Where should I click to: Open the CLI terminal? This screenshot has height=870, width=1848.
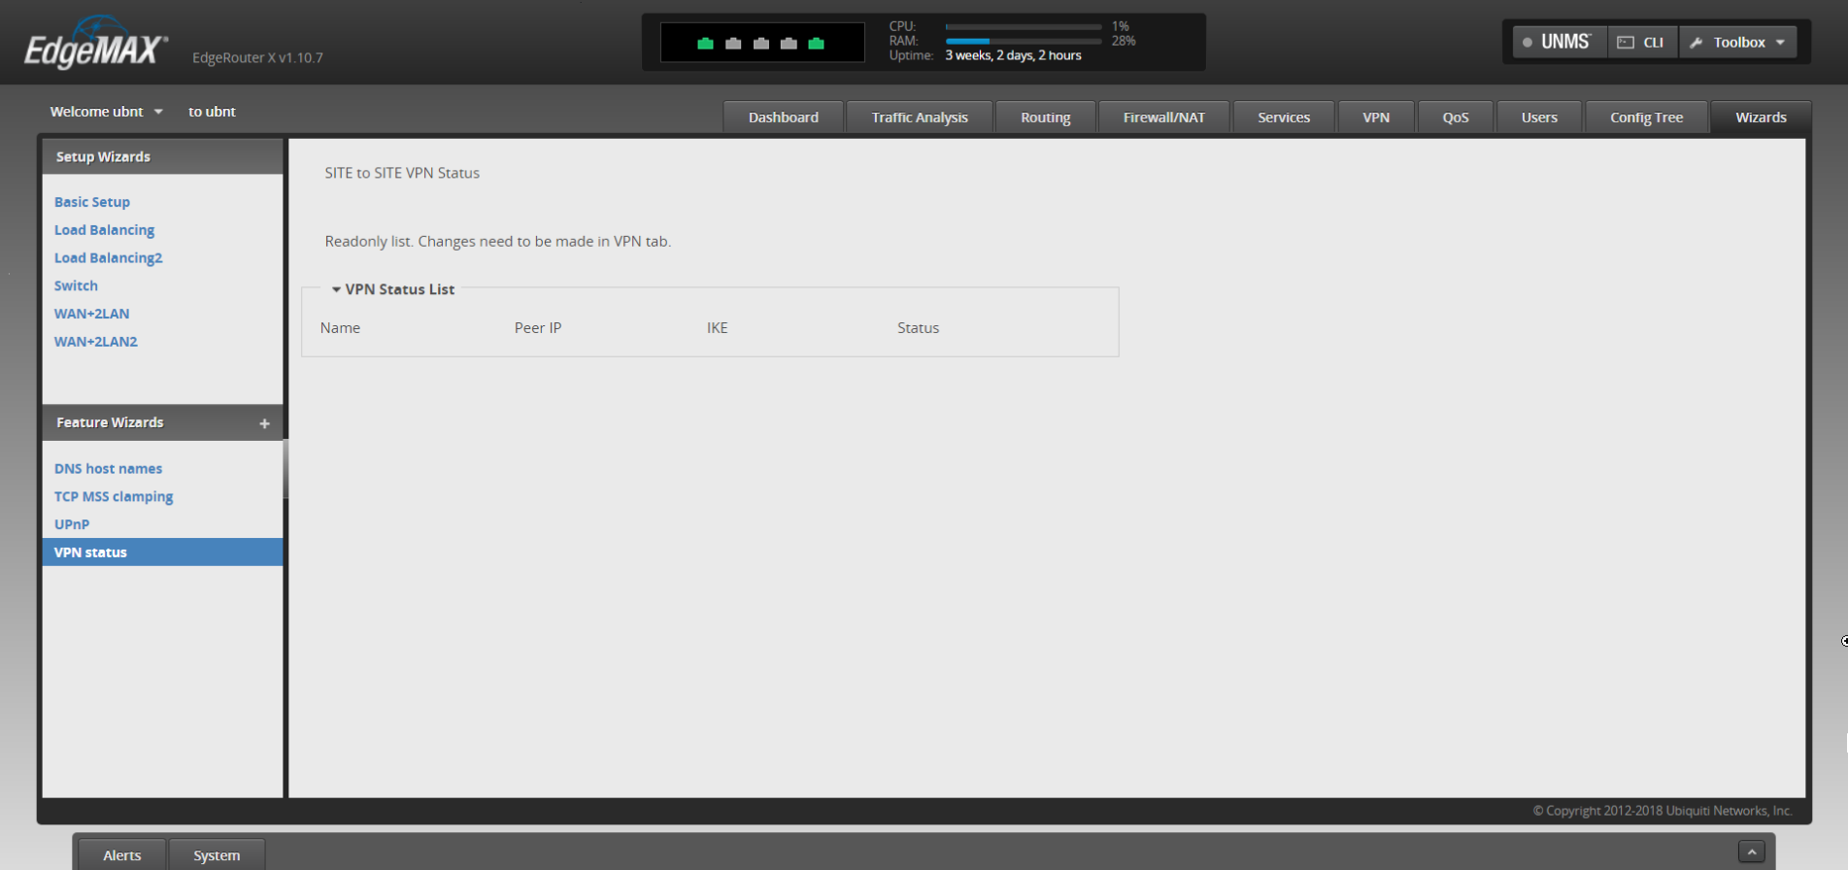tap(1641, 42)
